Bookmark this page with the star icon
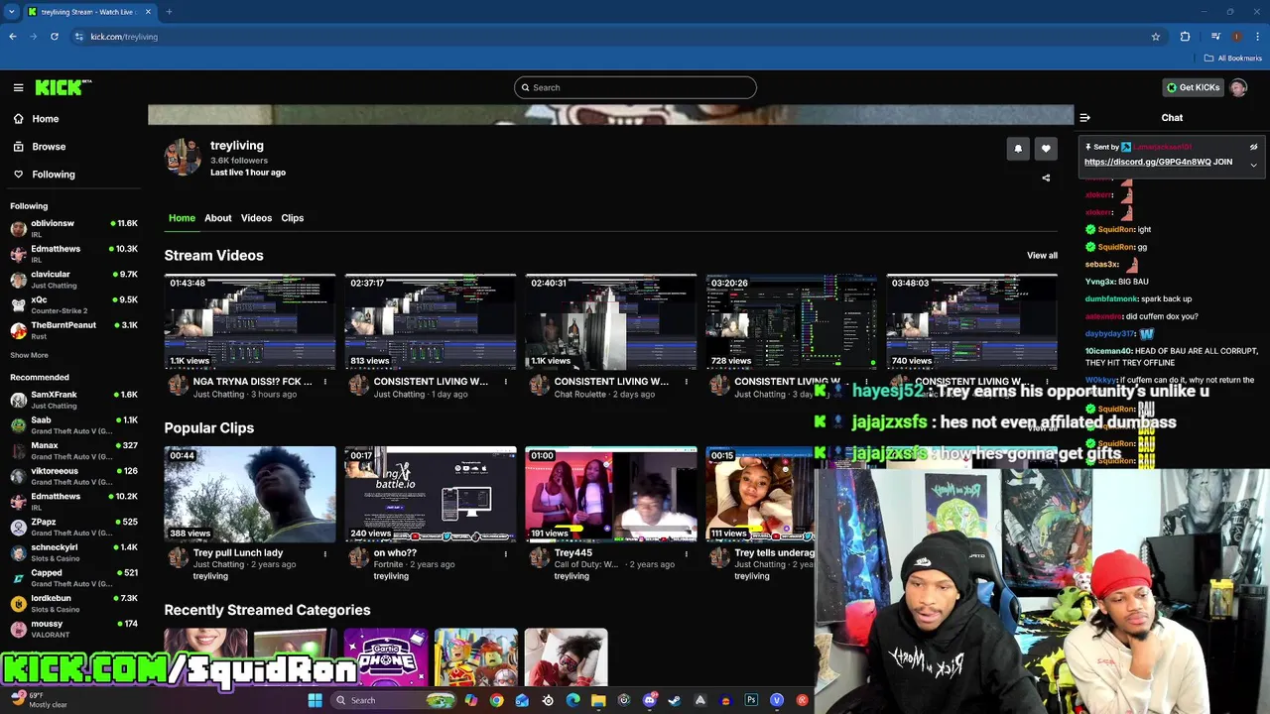This screenshot has height=714, width=1270. point(1156,37)
